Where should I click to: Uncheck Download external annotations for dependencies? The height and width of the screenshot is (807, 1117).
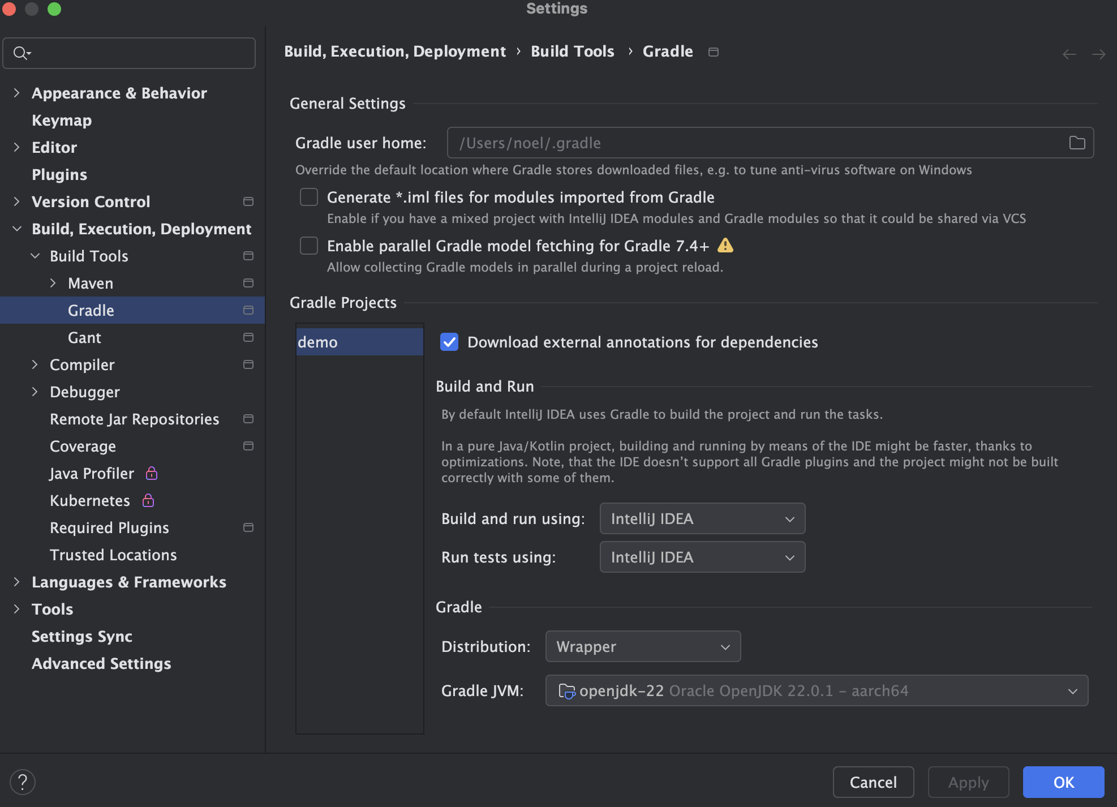click(x=449, y=342)
